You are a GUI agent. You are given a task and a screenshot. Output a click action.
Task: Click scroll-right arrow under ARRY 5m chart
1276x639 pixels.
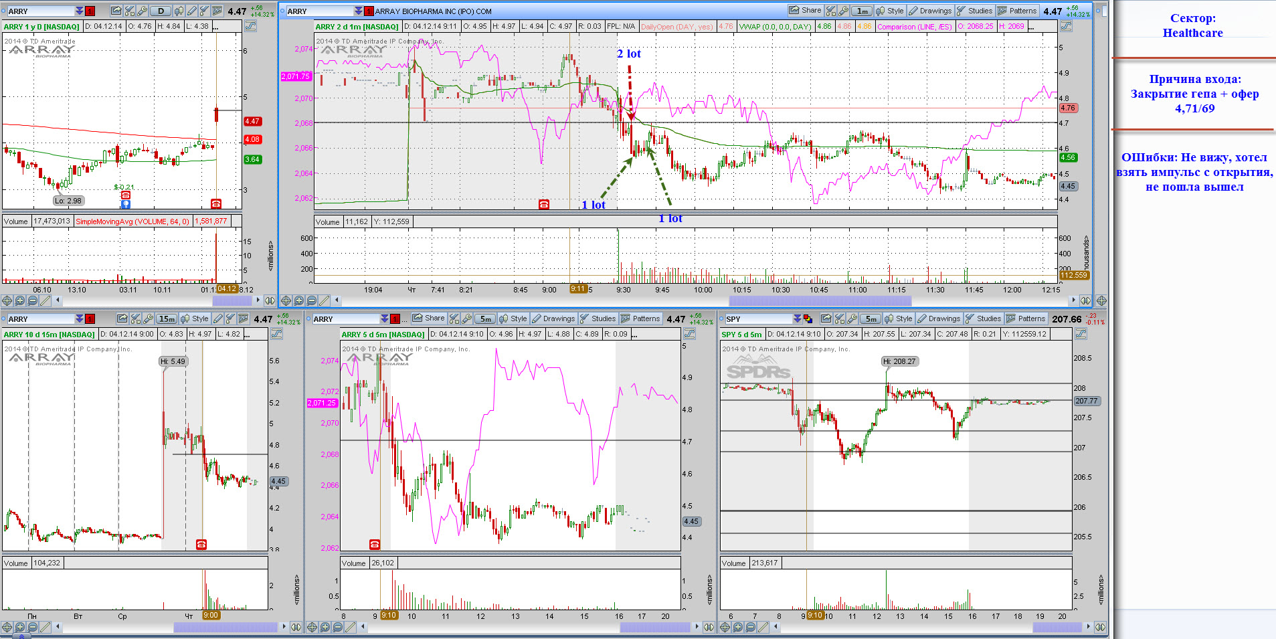(x=698, y=627)
